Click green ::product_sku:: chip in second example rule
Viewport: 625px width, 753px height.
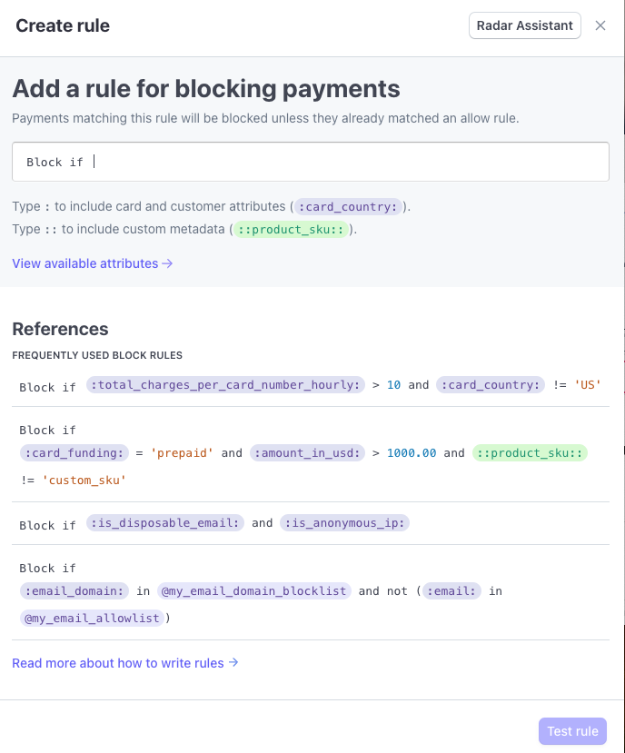click(530, 452)
